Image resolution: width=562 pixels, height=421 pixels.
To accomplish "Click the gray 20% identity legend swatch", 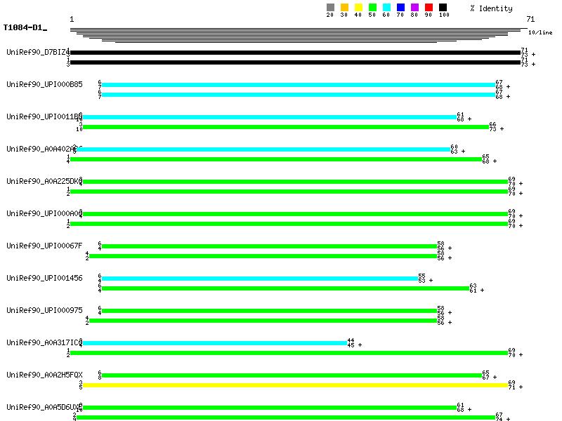I will click(330, 8).
